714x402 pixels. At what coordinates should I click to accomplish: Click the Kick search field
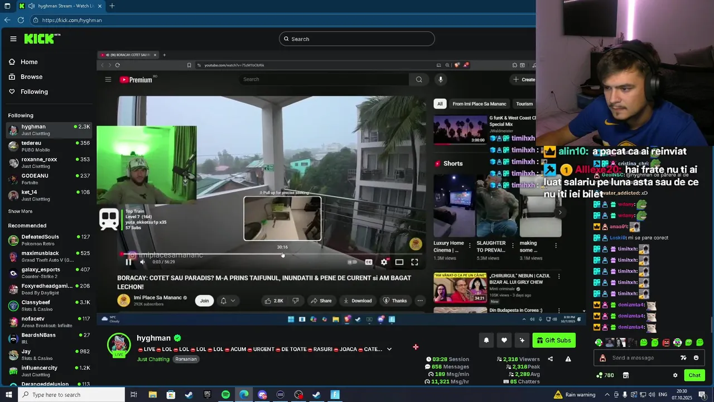pyautogui.click(x=356, y=39)
